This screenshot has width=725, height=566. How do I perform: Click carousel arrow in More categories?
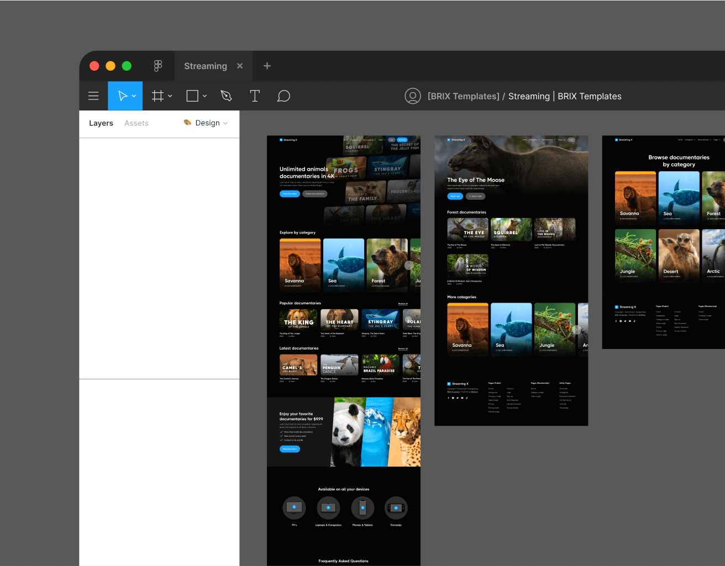[x=576, y=330]
